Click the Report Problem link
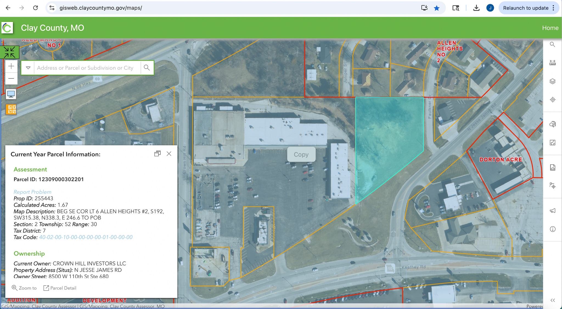This screenshot has width=562, height=309. tap(32, 192)
